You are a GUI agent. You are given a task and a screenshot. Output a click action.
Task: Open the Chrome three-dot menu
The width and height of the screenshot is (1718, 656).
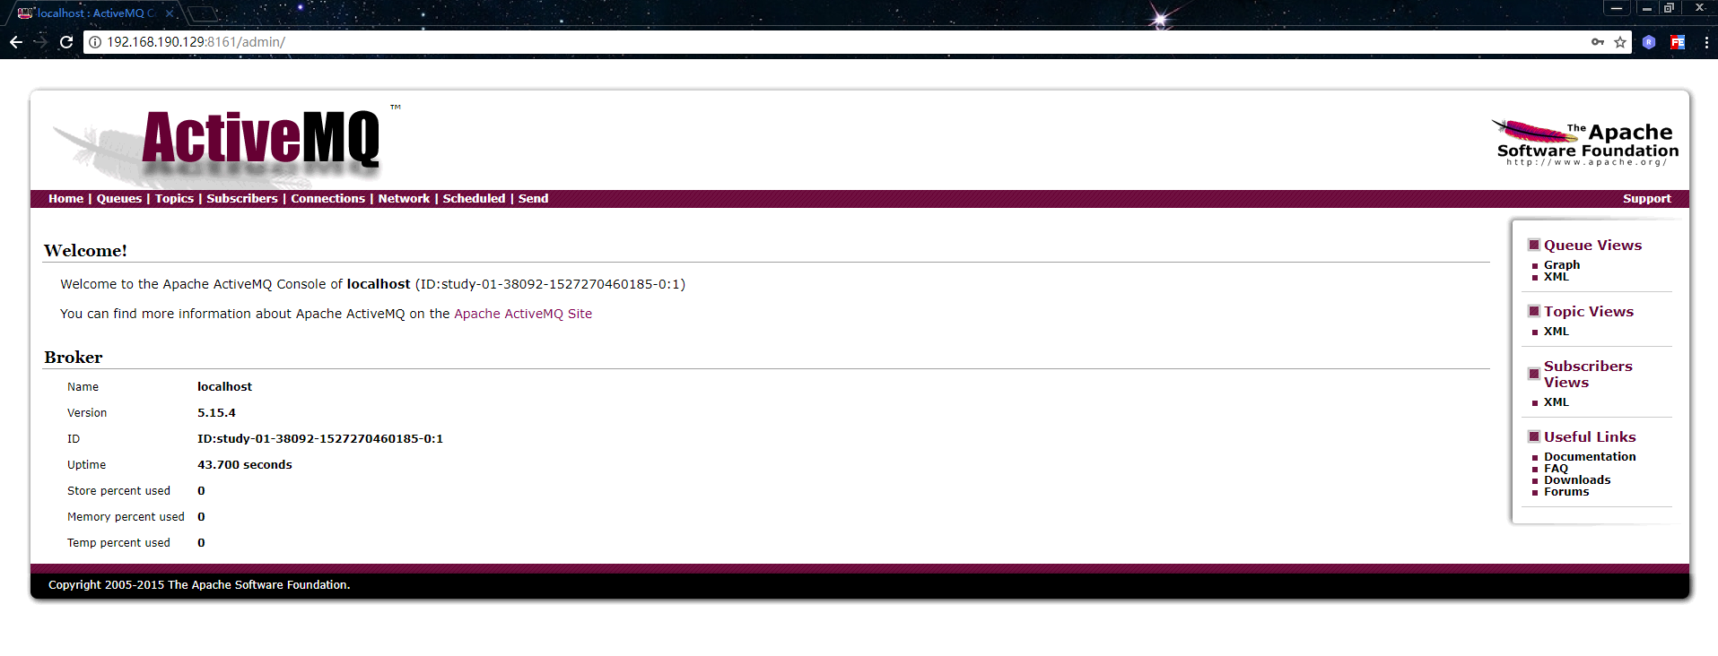pos(1706,42)
